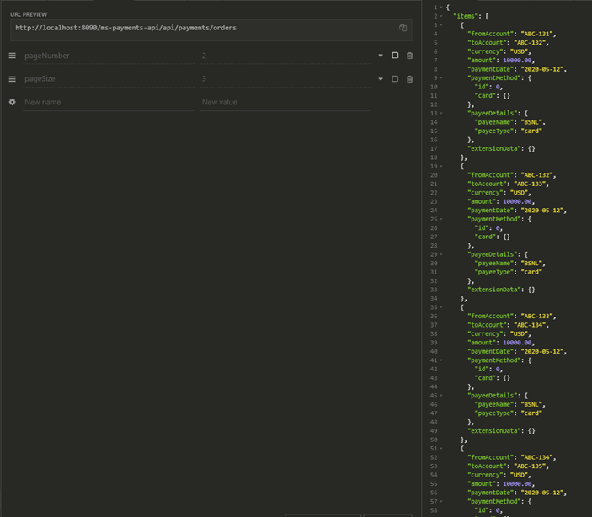
Task: Collapse the root JSON object at line 1
Action: 443,7
